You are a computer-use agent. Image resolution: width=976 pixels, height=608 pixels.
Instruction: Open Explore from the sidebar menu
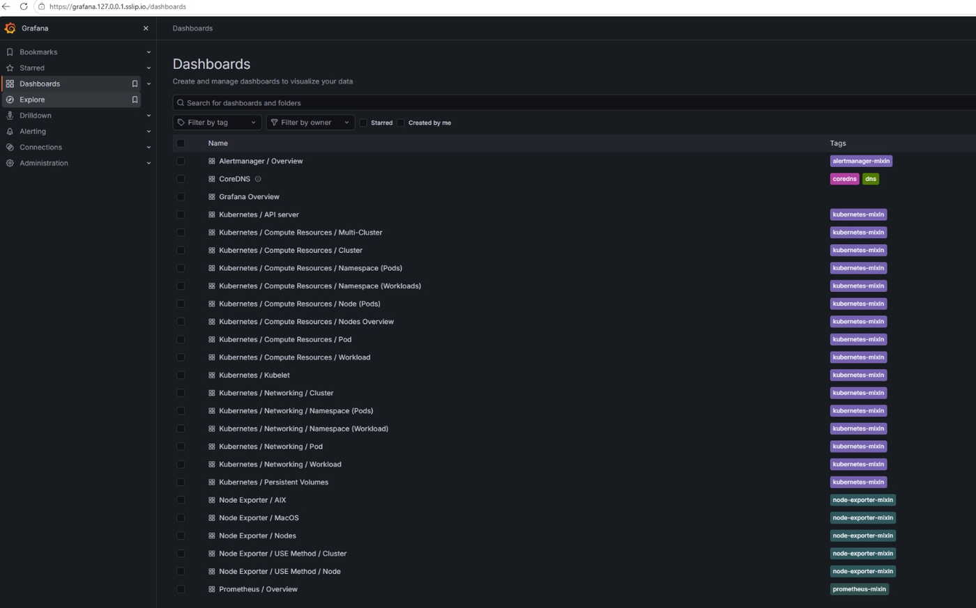pos(32,100)
